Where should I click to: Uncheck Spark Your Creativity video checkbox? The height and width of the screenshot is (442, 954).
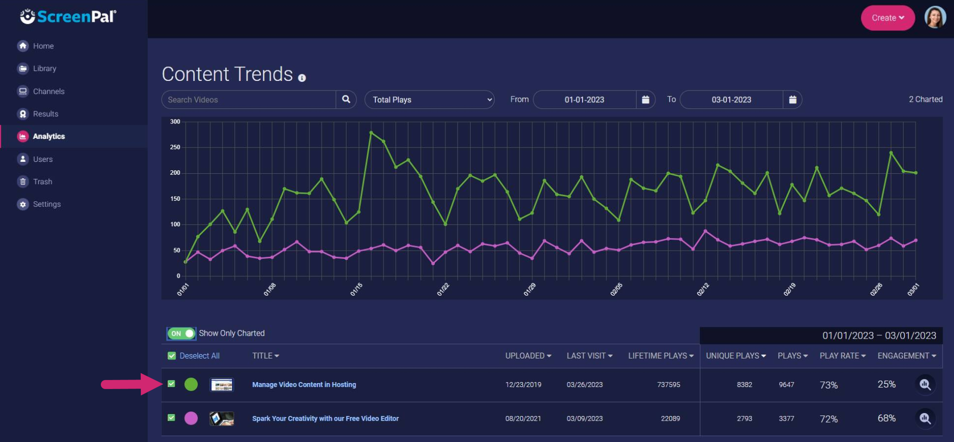click(x=171, y=418)
